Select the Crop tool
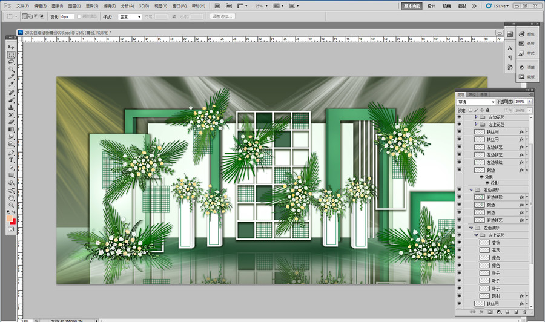 coord(11,76)
